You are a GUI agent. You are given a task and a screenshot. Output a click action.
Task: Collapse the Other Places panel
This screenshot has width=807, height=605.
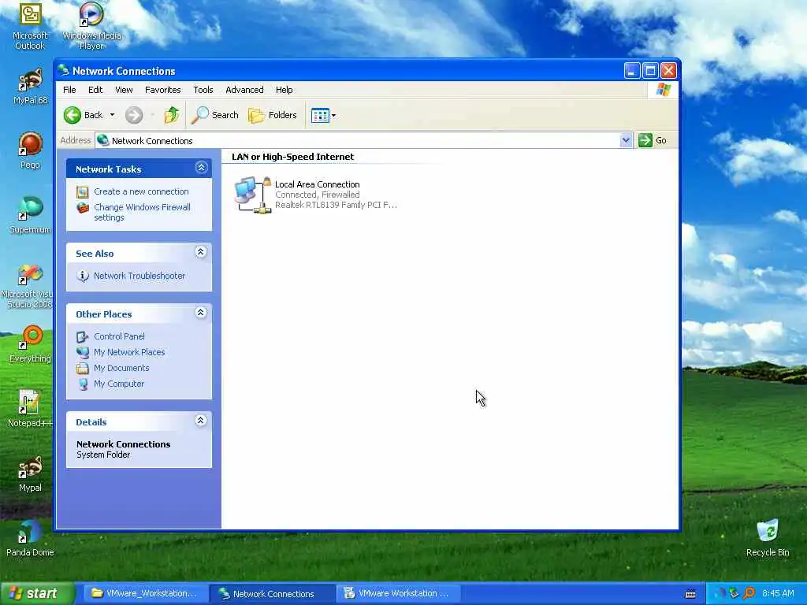[x=201, y=313]
